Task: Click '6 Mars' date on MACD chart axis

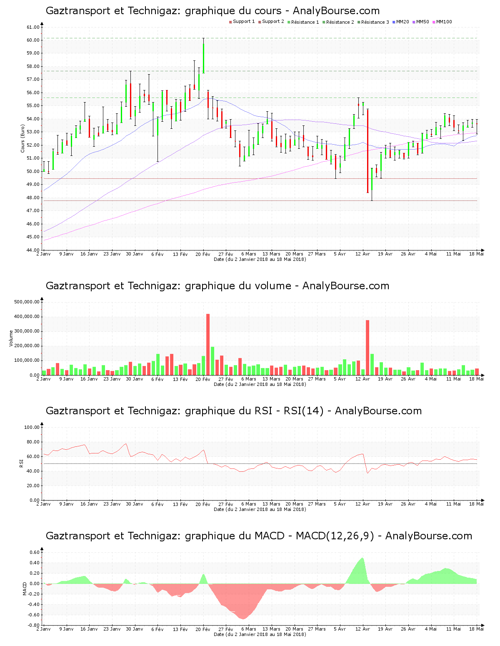Action: pos(249,629)
